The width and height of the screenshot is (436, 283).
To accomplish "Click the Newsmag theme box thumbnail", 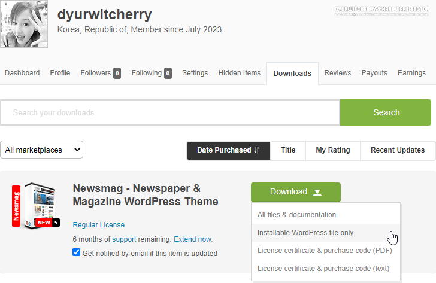I will tap(36, 206).
